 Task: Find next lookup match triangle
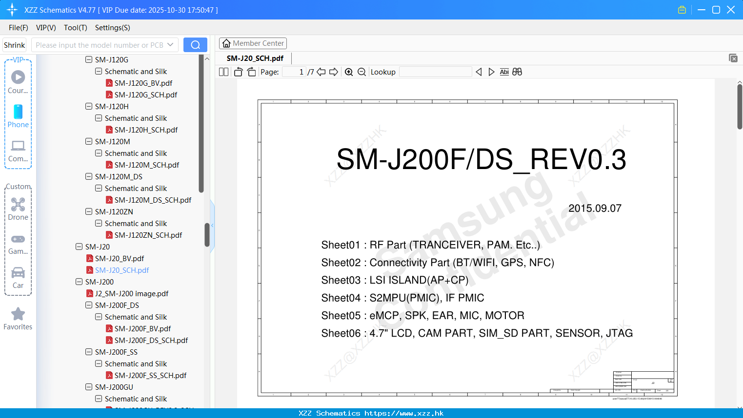491,72
